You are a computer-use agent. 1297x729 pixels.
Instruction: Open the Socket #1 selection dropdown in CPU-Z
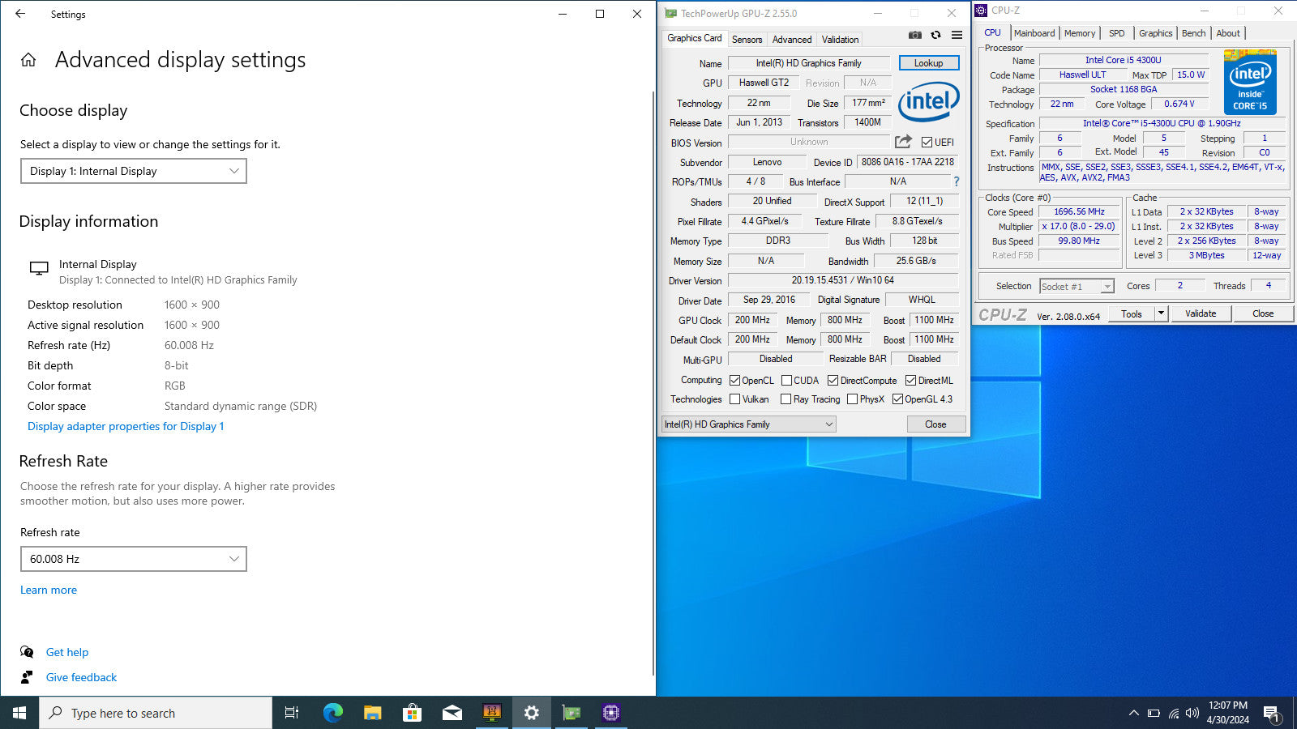pyautogui.click(x=1077, y=286)
